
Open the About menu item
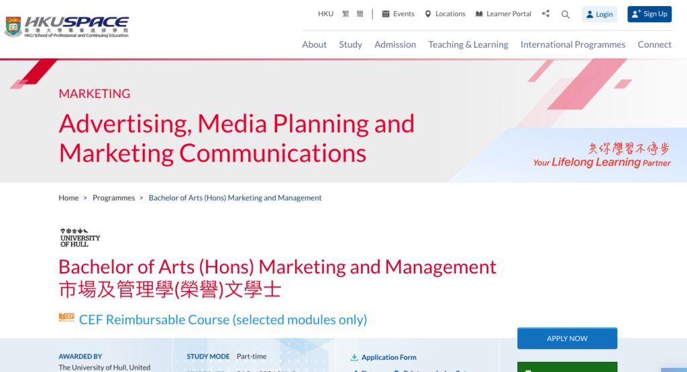(314, 44)
